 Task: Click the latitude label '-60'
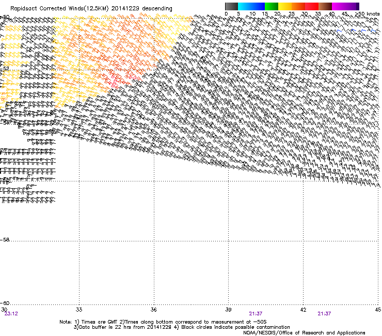[x=5, y=303]
